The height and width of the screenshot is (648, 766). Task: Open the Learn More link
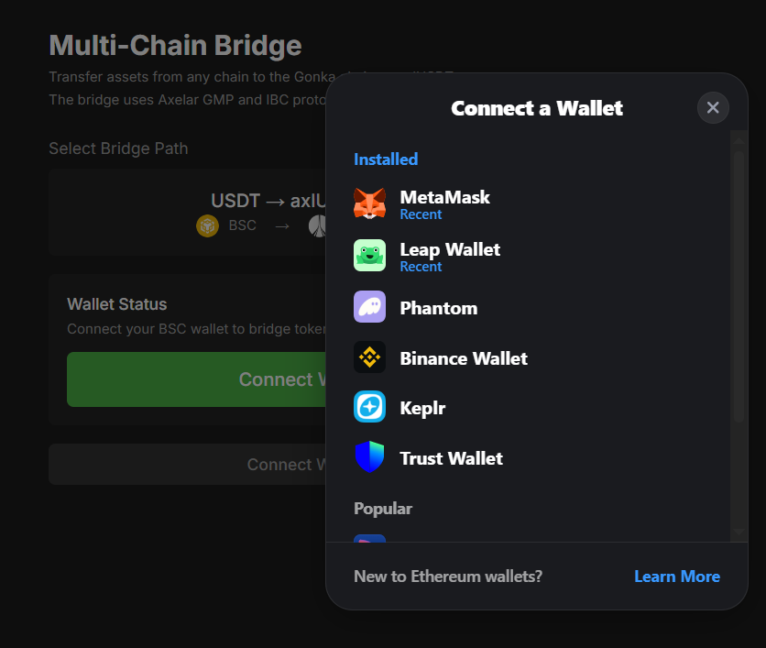[676, 577]
